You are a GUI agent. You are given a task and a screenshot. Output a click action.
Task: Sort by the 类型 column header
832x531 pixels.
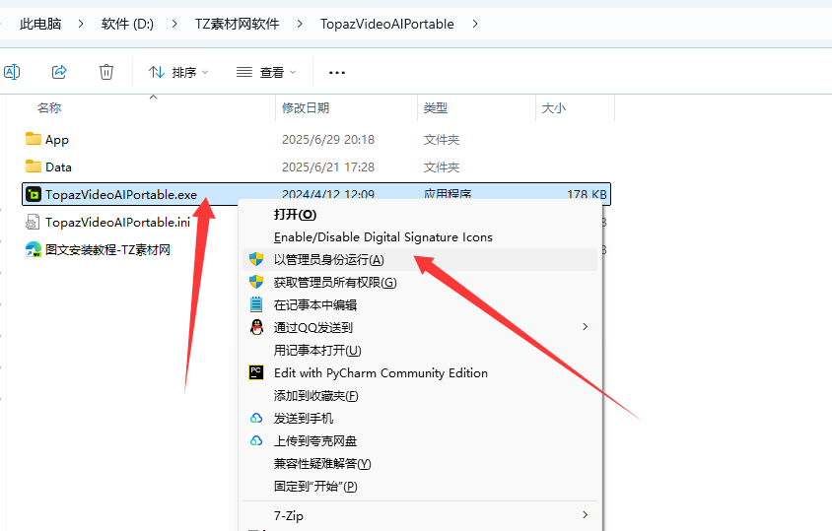coord(436,107)
